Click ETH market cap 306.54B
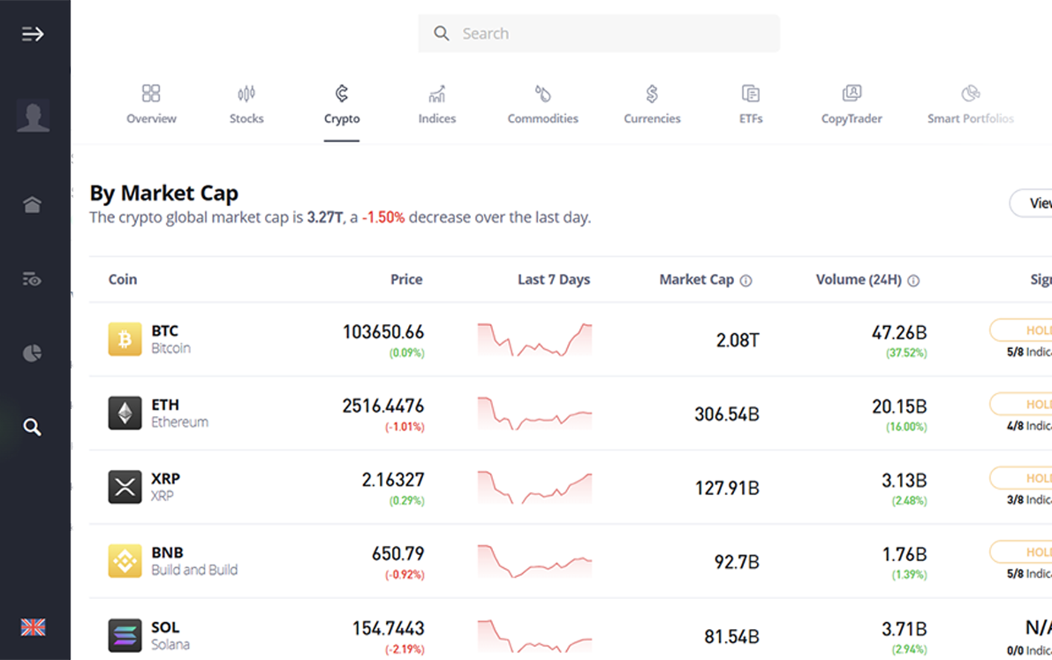Screen dimensions: 1052x660 (727, 413)
